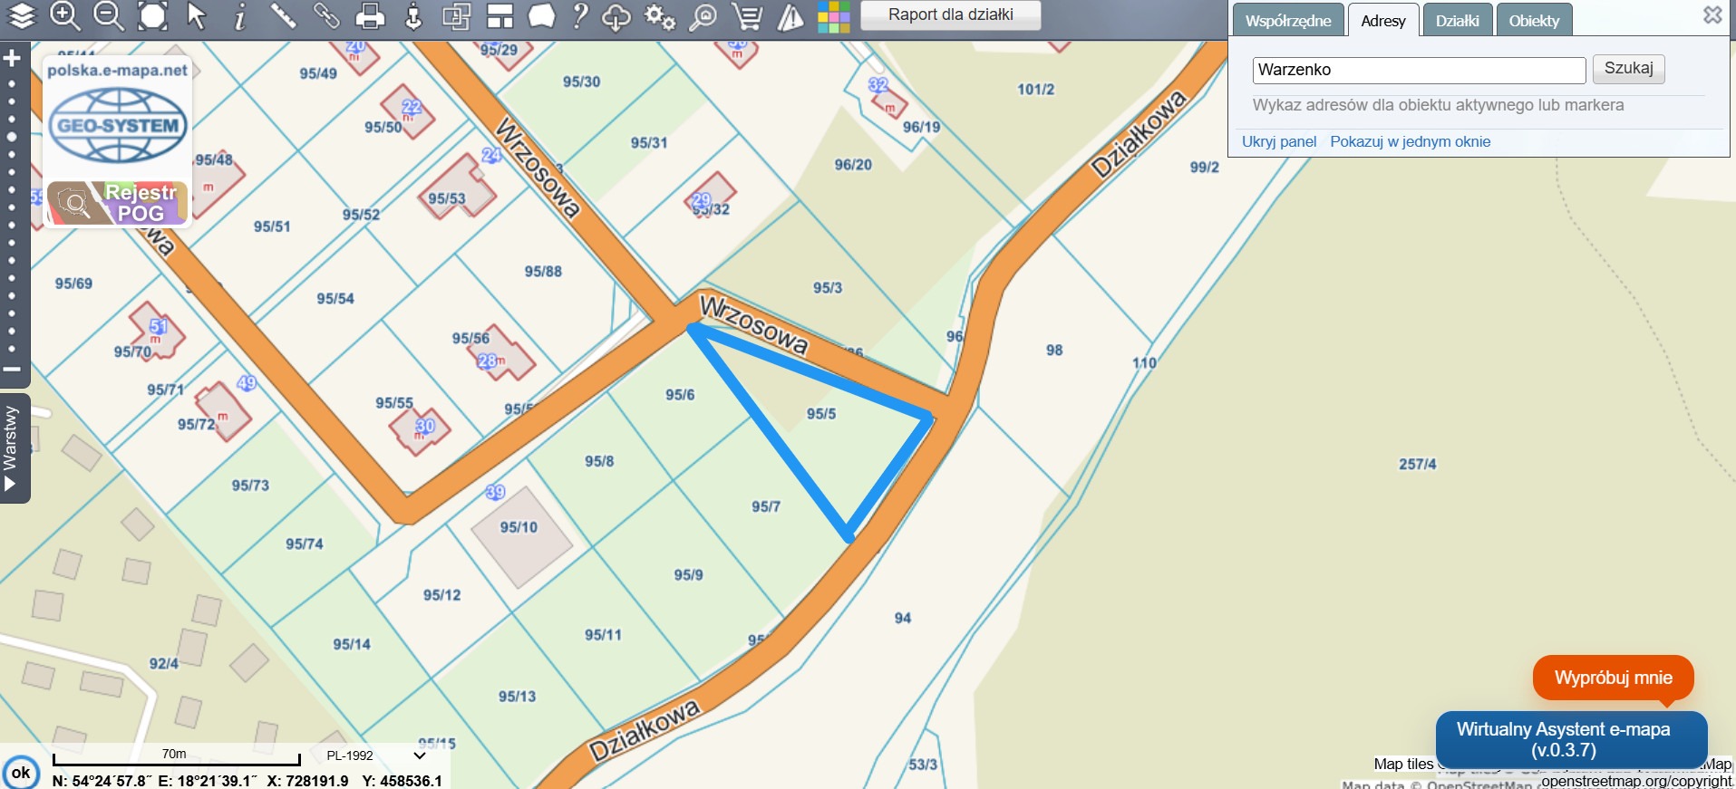
Task: Click the cloud download icon
Action: [616, 16]
